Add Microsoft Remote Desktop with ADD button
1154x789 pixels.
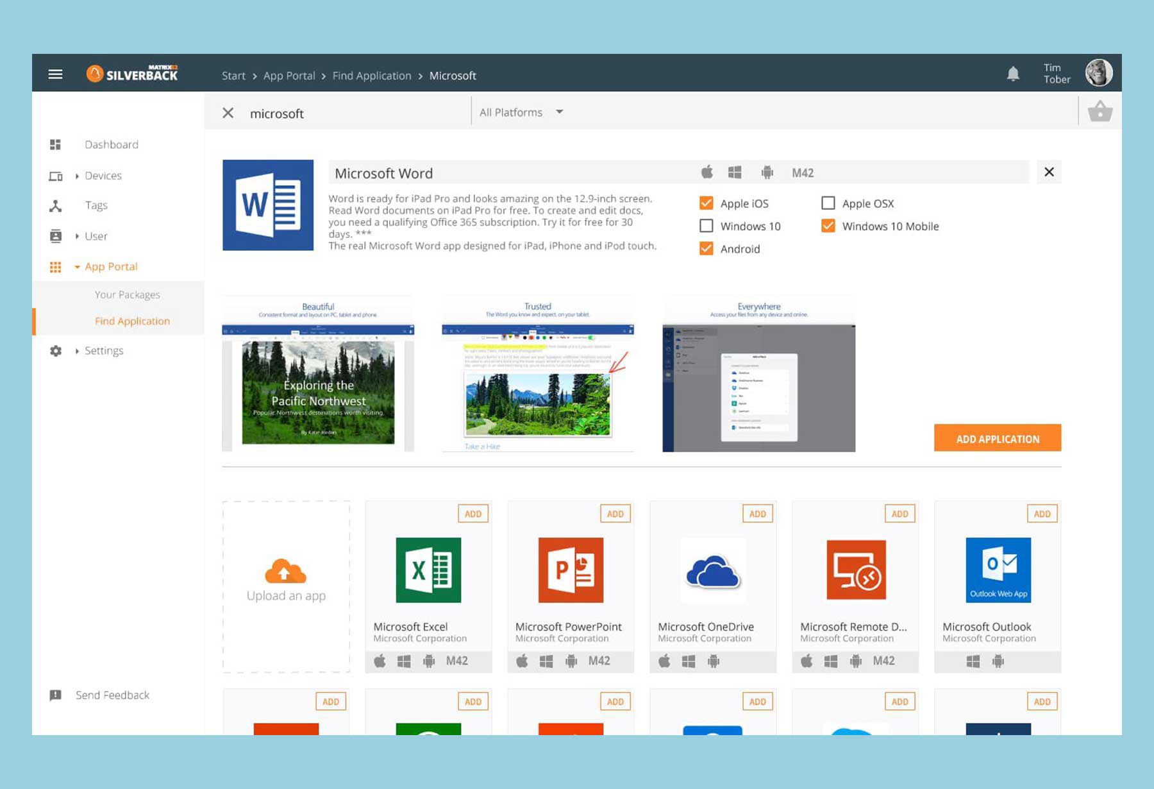(900, 514)
